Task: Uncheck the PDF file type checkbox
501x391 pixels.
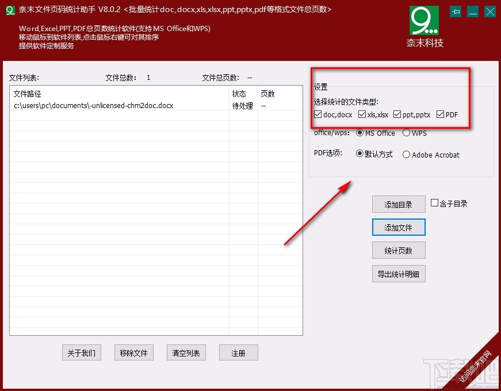Action: coord(440,114)
